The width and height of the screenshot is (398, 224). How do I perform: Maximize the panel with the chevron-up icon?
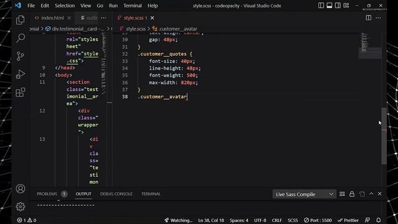[371, 194]
